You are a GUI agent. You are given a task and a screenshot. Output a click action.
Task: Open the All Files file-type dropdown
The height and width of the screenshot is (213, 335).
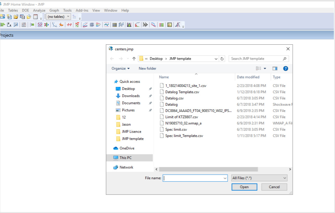click(x=259, y=178)
